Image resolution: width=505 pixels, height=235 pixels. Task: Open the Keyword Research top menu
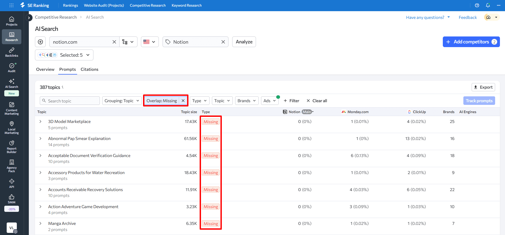click(187, 5)
